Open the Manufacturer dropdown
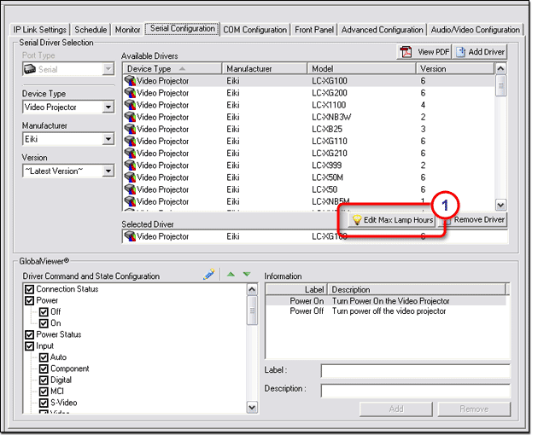Screen dimensions: 538x441 coord(108,139)
